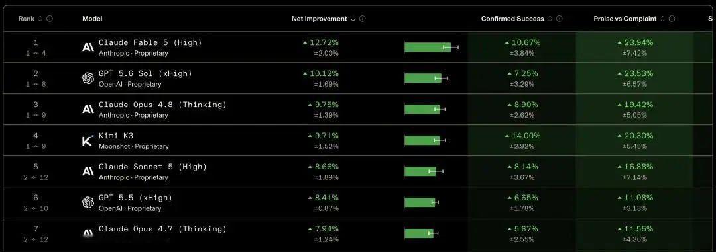Select the Model column header
The image size is (716, 252).
pyautogui.click(x=92, y=19)
